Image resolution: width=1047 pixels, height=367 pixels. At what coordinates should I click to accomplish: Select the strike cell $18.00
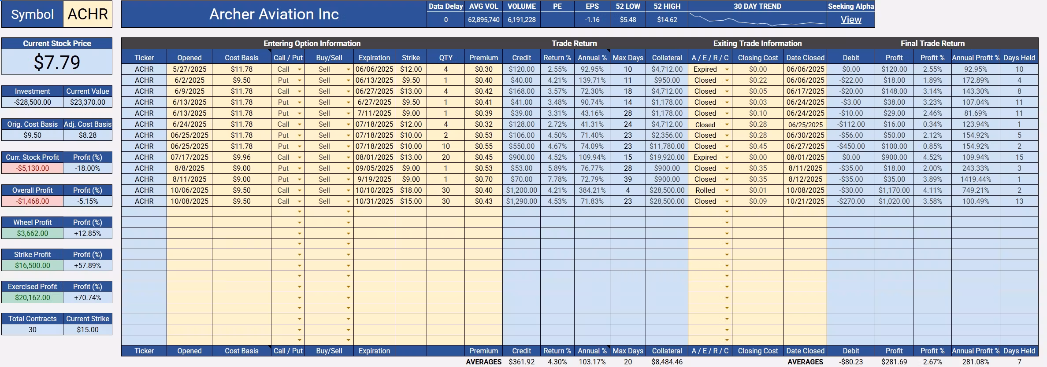click(x=411, y=190)
